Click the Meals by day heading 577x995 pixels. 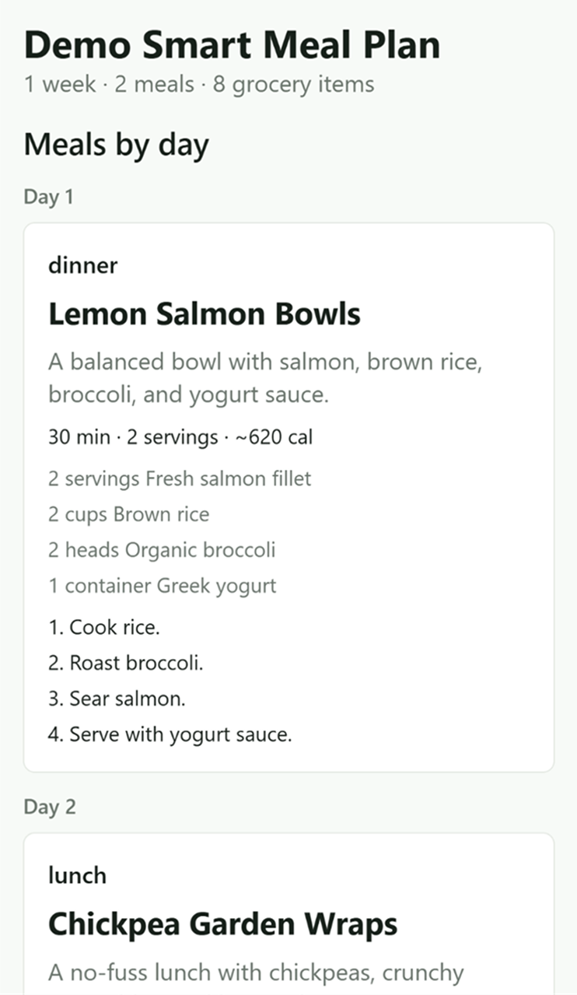coord(117,145)
